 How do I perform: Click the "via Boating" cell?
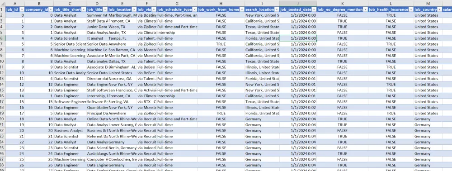pyautogui.click(x=147, y=15)
